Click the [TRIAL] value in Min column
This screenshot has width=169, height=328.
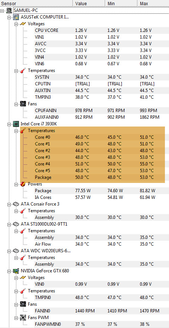115,84
